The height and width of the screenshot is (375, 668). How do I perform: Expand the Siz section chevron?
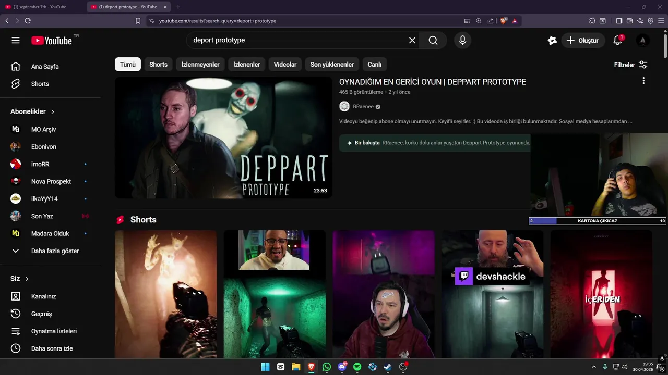pos(27,279)
